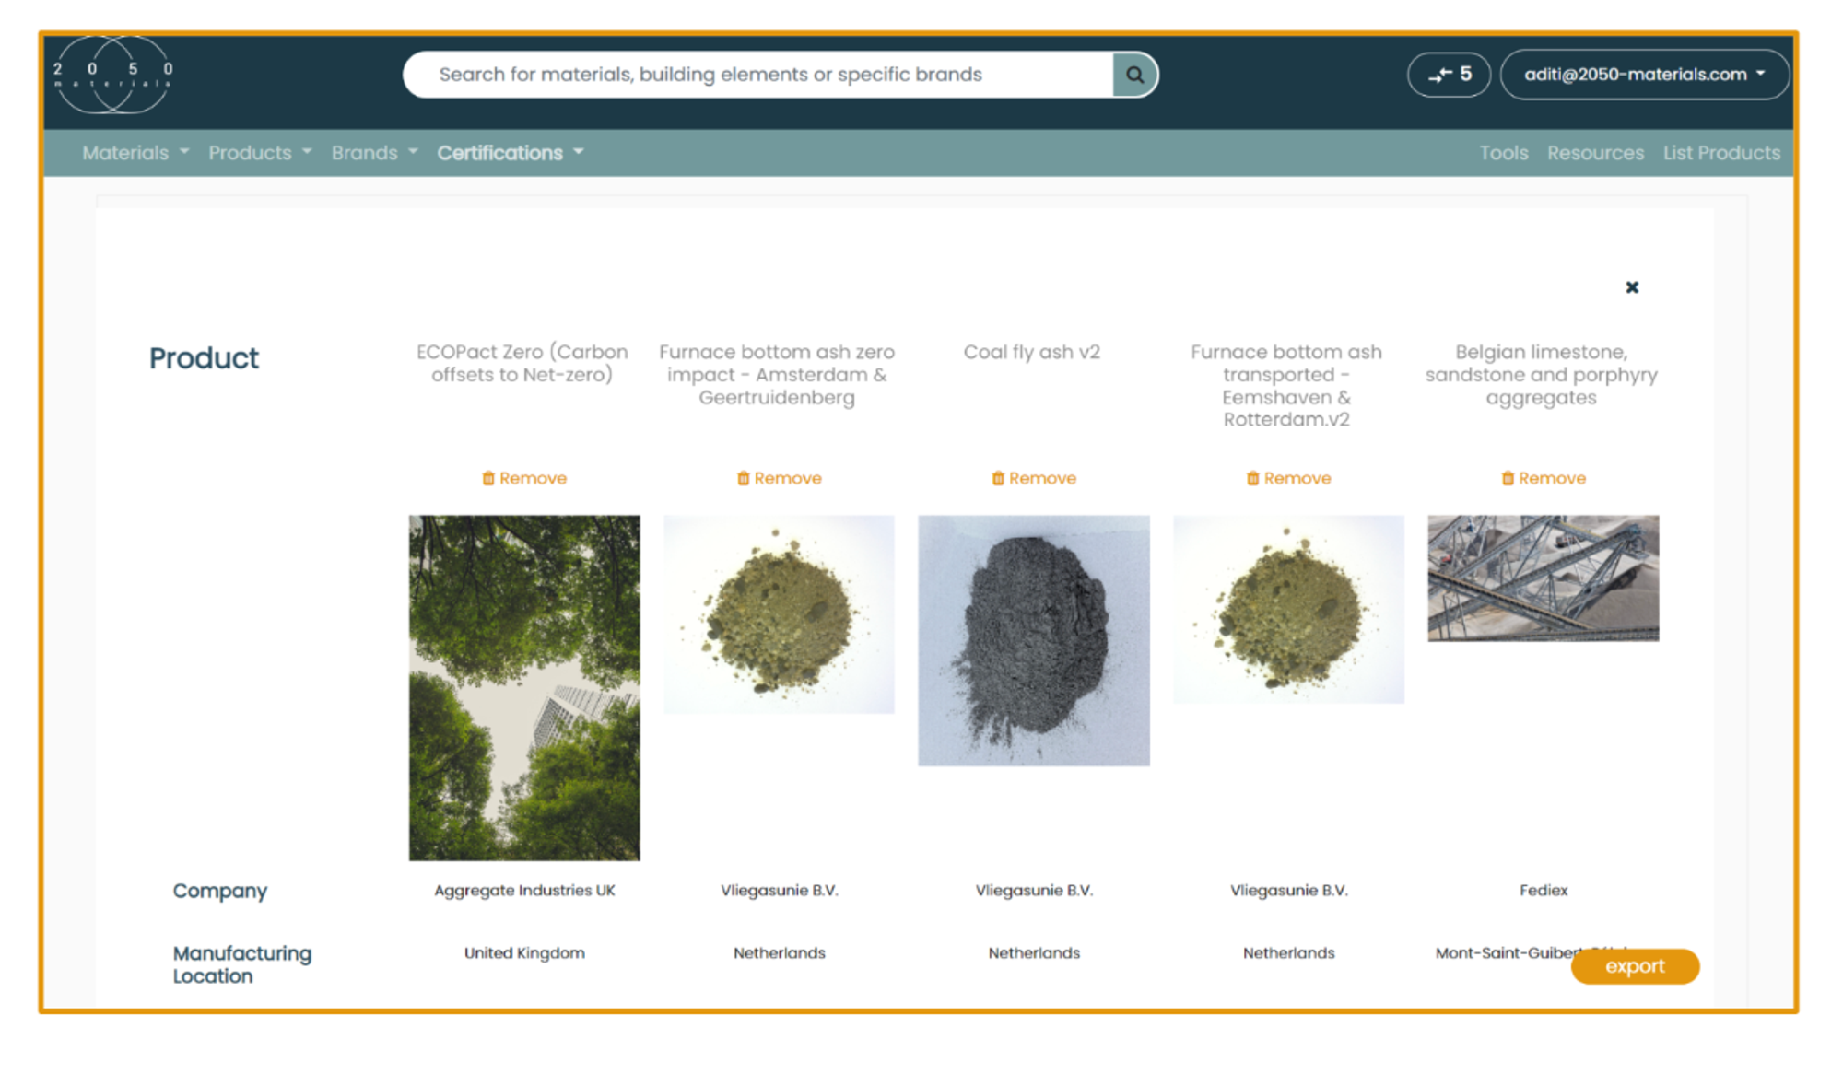Open the Coal fly ash thumbnail

1033,640
